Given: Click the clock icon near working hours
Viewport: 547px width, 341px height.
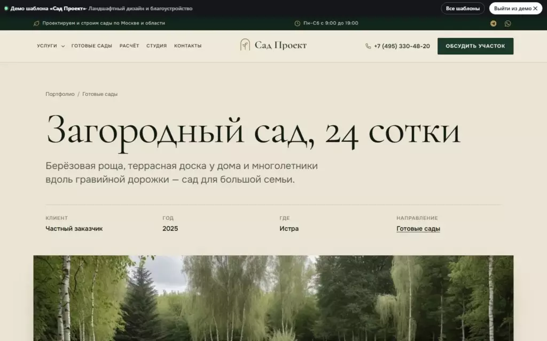Looking at the screenshot, I should 297,23.
